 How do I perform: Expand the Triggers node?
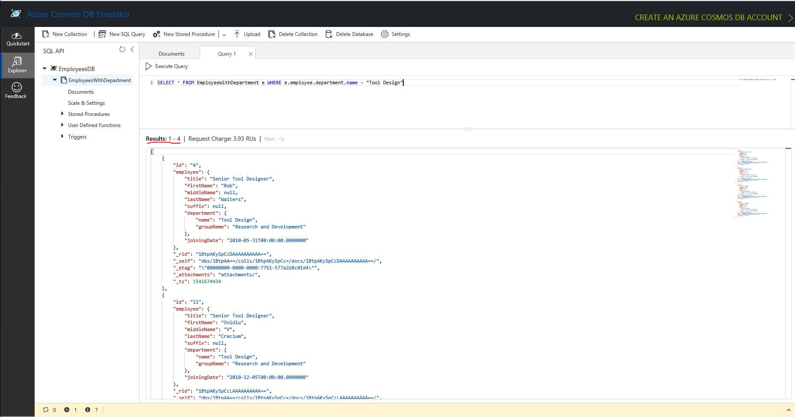[x=62, y=136]
